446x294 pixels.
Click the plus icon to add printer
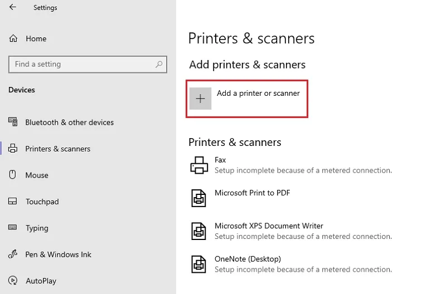200,99
